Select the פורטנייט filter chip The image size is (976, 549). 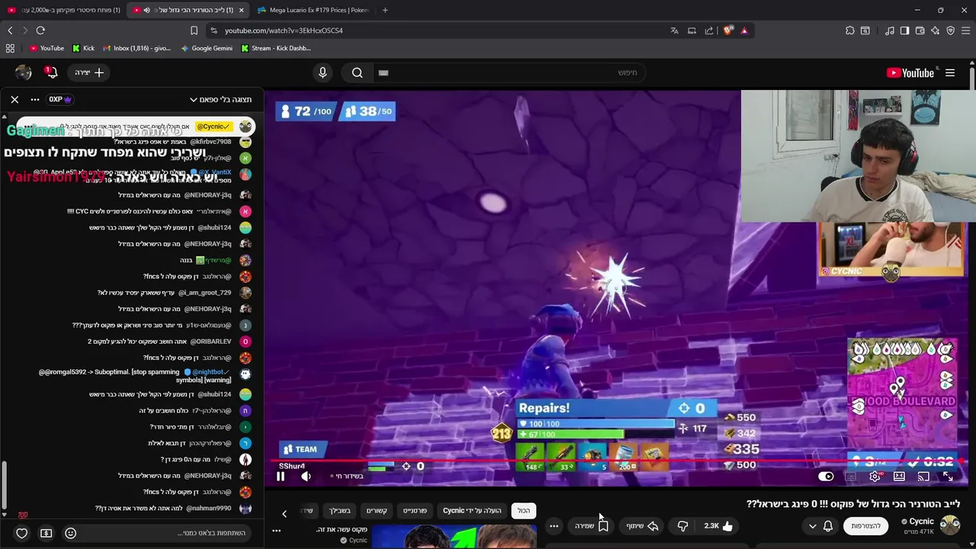pyautogui.click(x=415, y=511)
